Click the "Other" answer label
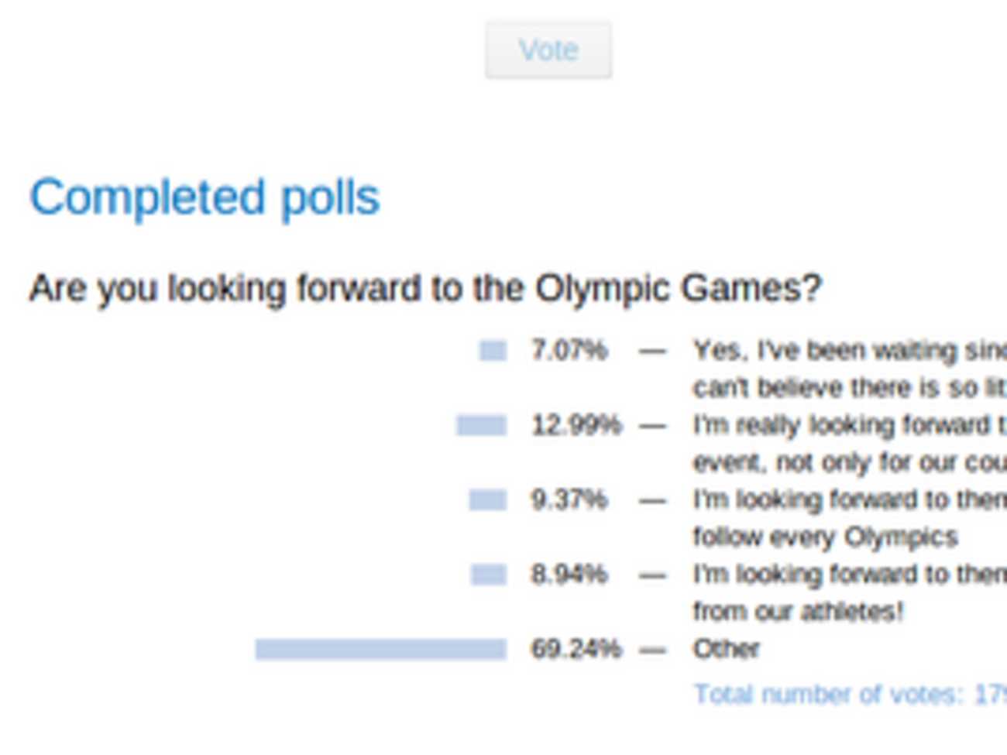The image size is (1007, 755). click(726, 649)
